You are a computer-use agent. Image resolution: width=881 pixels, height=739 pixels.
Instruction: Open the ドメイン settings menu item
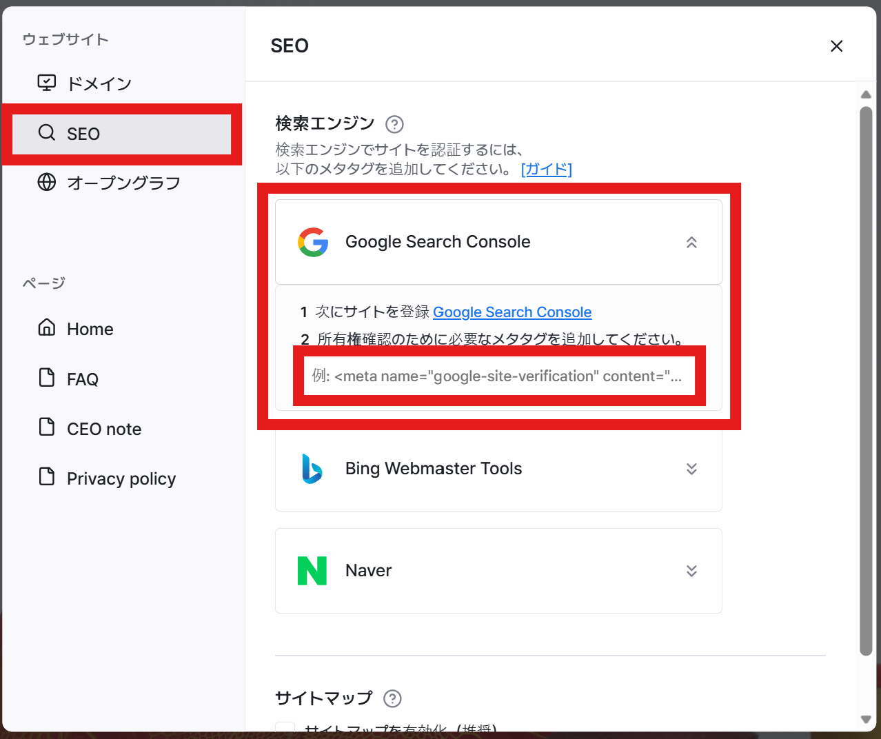click(122, 83)
